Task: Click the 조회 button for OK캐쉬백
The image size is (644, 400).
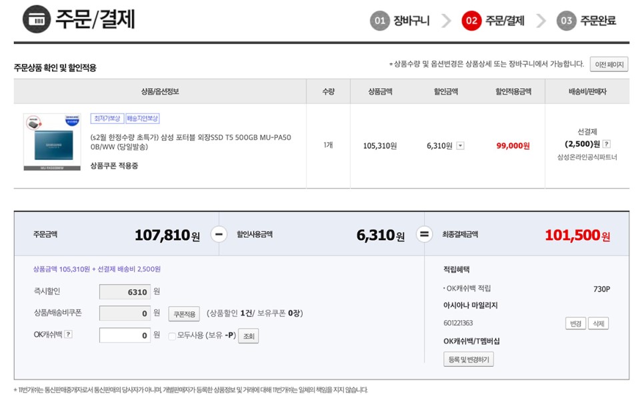Action: pos(249,336)
